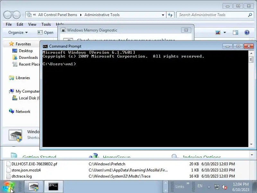
Task: Click the Network globe icon
Action: coord(12,111)
